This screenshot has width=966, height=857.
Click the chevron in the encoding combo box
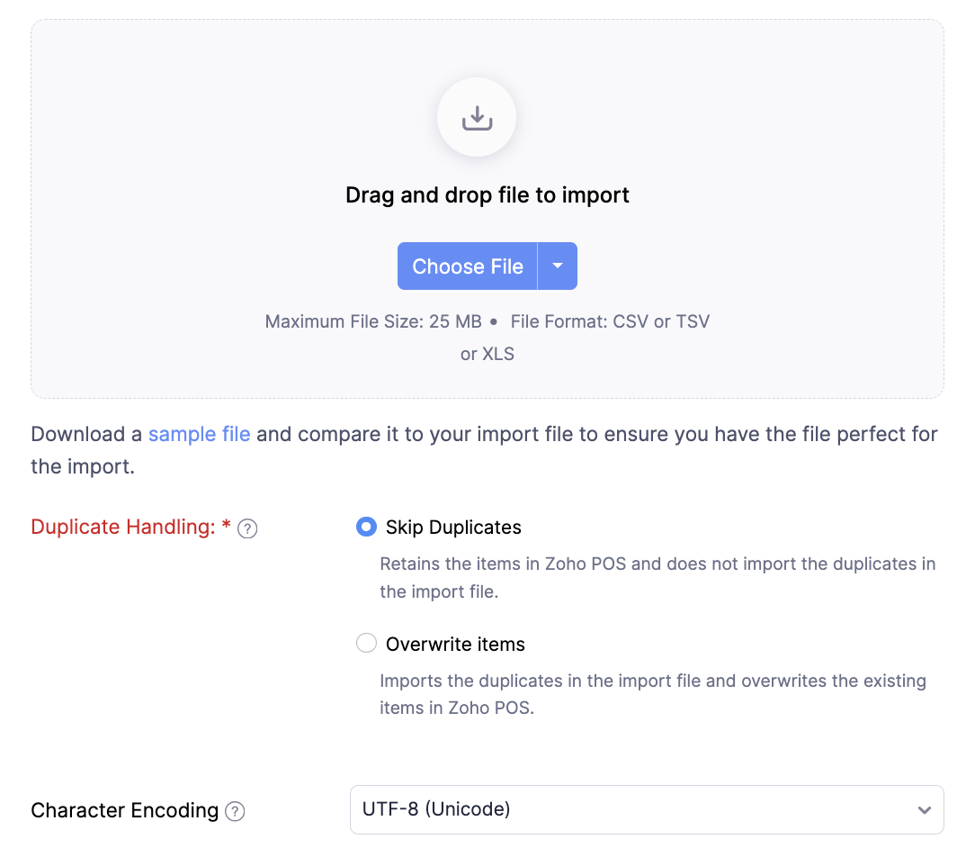click(x=924, y=810)
